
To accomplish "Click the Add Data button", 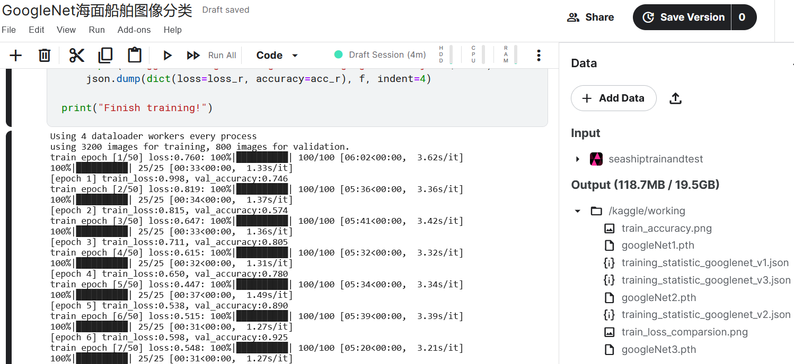I will pos(614,98).
